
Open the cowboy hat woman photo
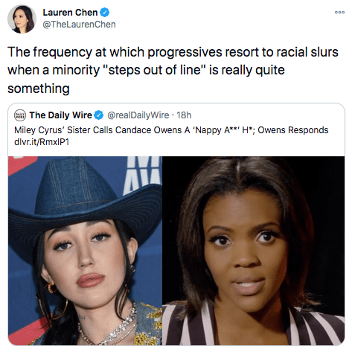coord(85,251)
